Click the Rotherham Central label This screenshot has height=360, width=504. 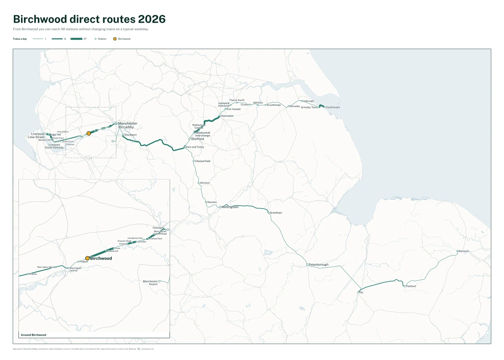tap(198, 126)
